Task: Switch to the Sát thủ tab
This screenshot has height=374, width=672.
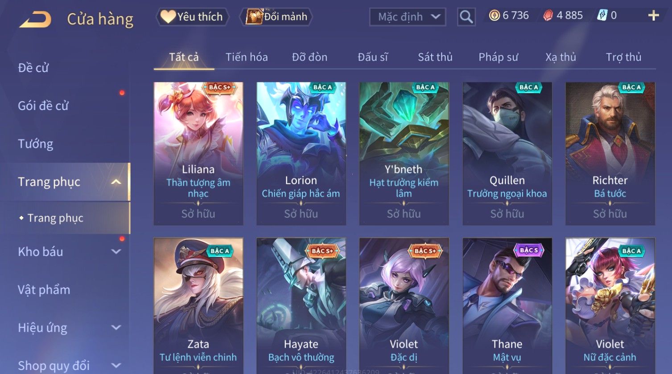Action: pyautogui.click(x=435, y=57)
